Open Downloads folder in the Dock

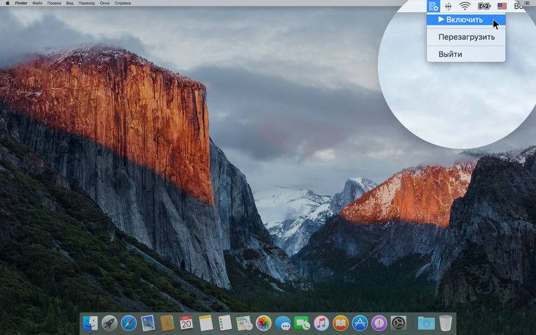point(426,323)
